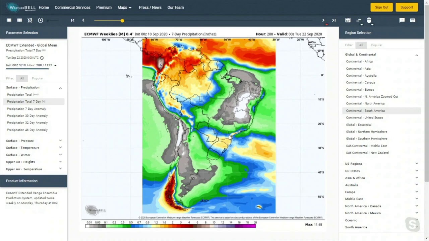The height and width of the screenshot is (241, 429).
Task: Click the play animation button
Action: click(x=41, y=20)
